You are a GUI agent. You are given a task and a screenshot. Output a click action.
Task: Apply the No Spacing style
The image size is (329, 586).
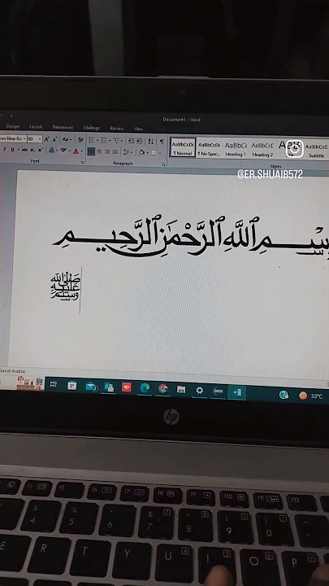(209, 148)
